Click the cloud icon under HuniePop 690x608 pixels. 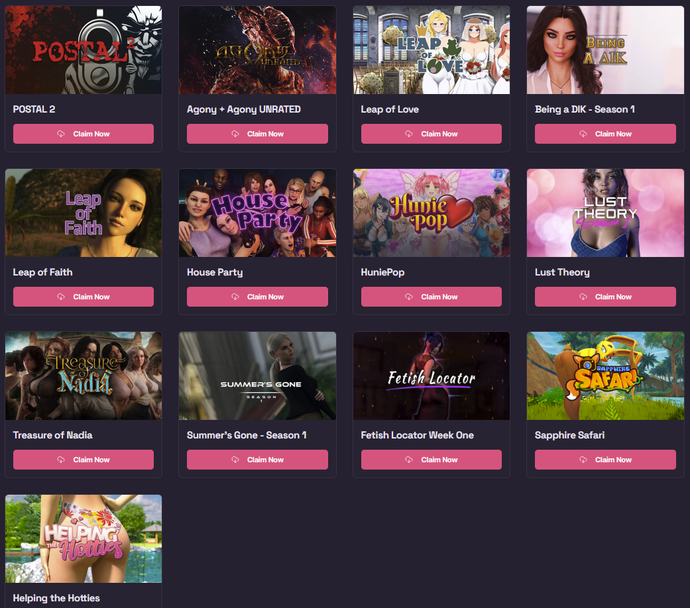click(x=409, y=297)
